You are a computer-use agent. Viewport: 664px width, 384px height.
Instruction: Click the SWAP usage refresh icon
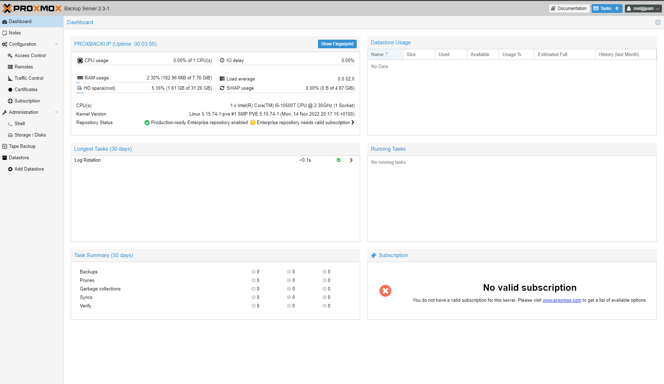(x=222, y=88)
